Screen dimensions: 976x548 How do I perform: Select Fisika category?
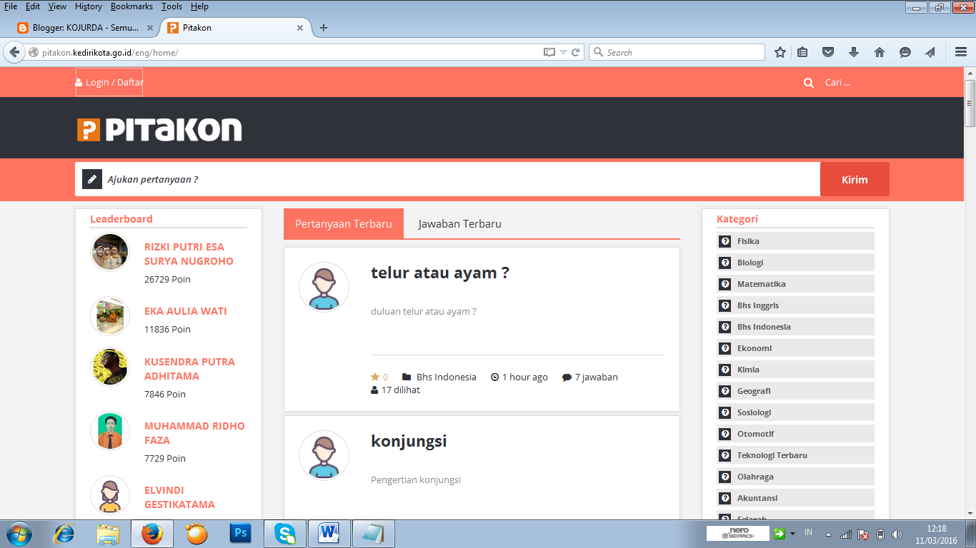(795, 241)
